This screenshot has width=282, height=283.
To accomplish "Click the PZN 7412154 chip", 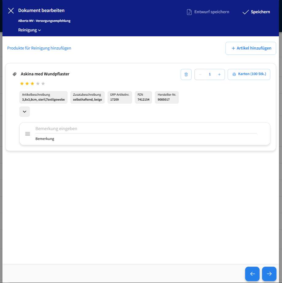I will click(143, 97).
